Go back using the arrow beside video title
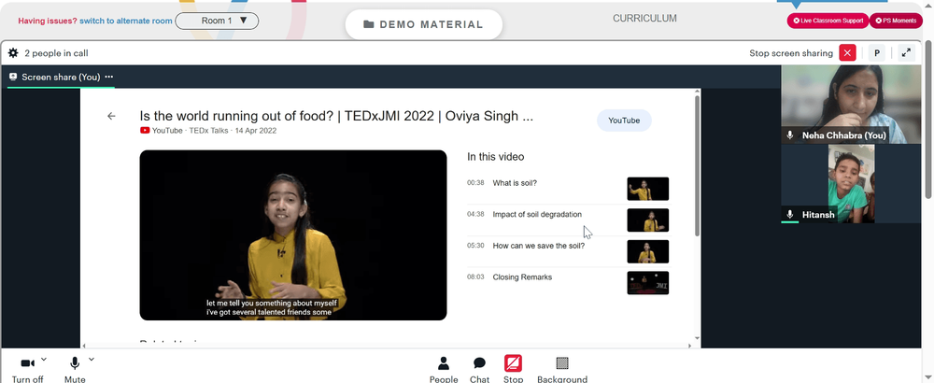The width and height of the screenshot is (934, 383). pos(111,116)
